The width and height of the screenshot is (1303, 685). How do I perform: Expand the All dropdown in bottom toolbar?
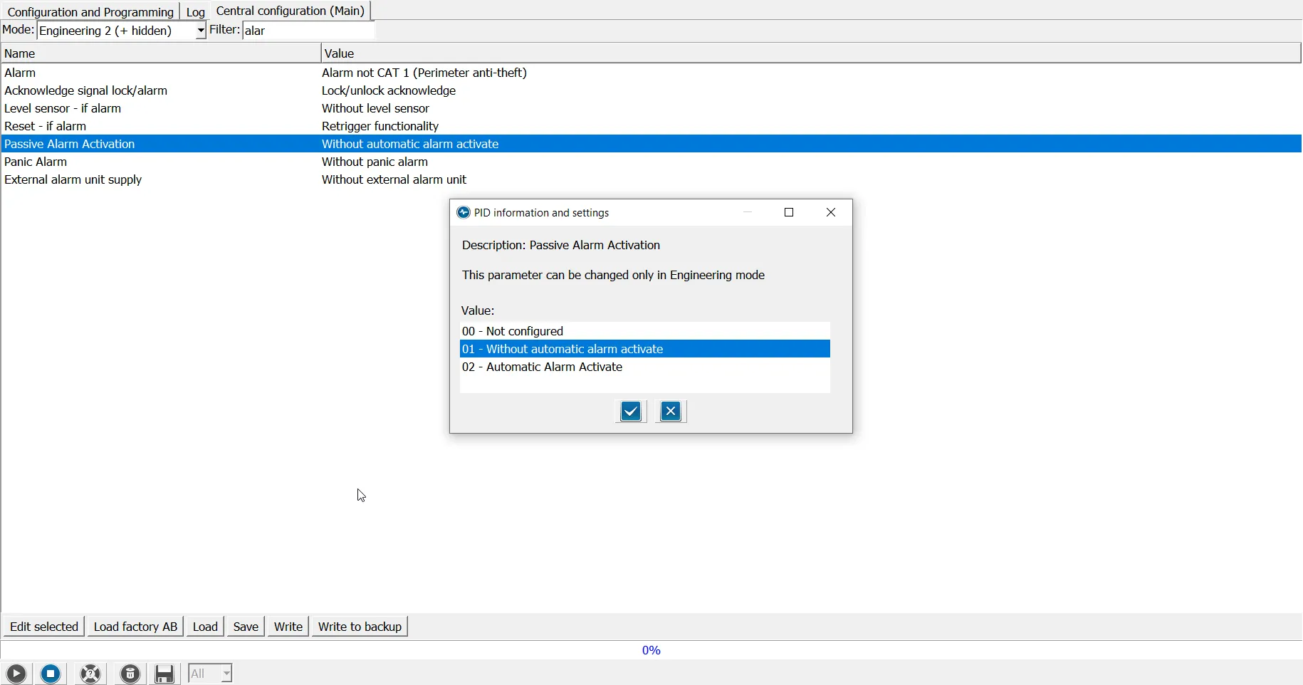(x=226, y=674)
